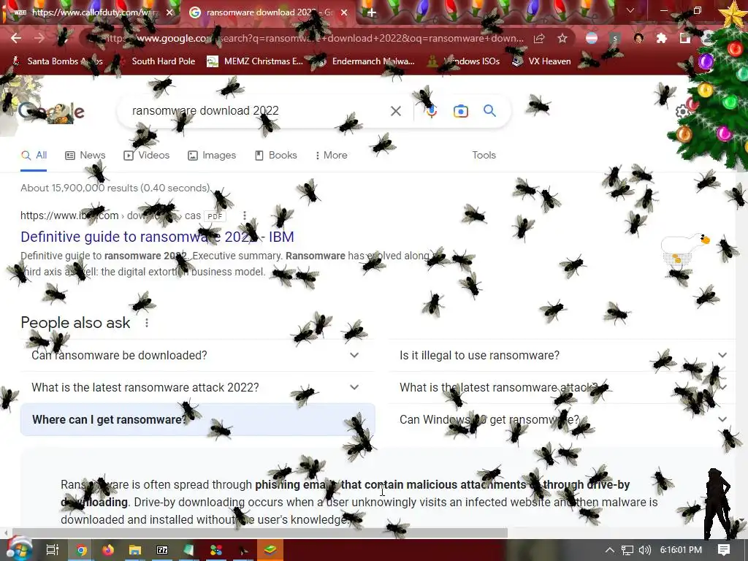This screenshot has height=561, width=748.
Task: Switch to the Books results tab
Action: pos(275,155)
